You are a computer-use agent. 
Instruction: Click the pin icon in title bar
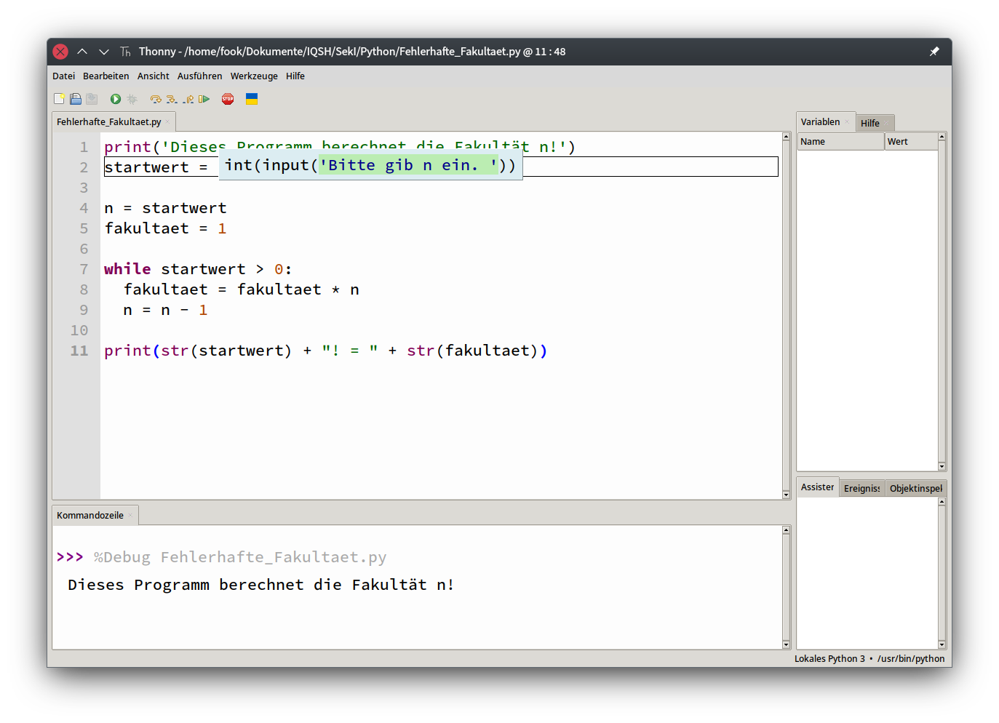click(x=934, y=52)
